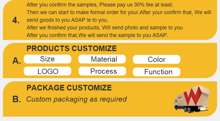Viewport: 220px width, 121px height.
Task: Click the 'send the sample to you ASAP' line
Action: pos(97,35)
